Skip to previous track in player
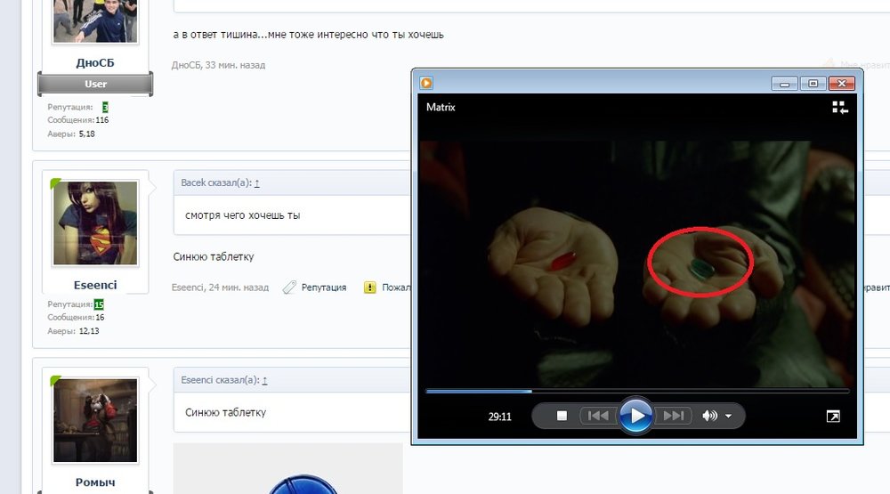Viewport: 890px width, 494px height. pyautogui.click(x=599, y=416)
